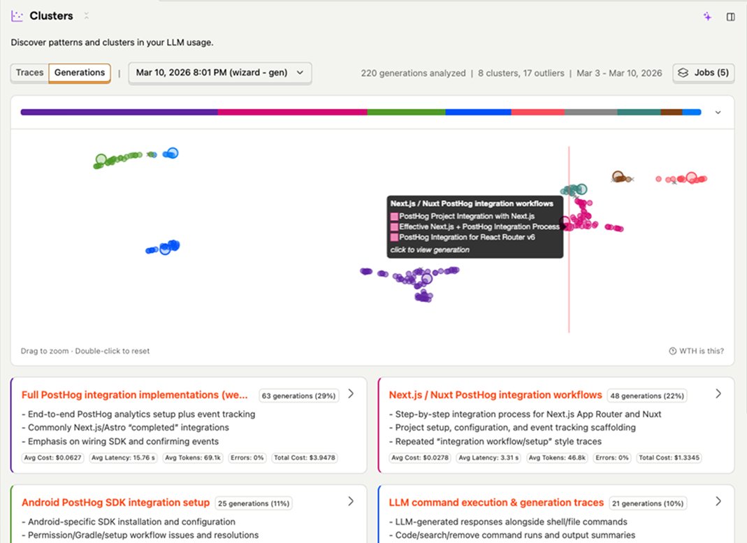Image resolution: width=747 pixels, height=543 pixels.
Task: Click the Clusters scatter-plot icon
Action: pyautogui.click(x=17, y=16)
